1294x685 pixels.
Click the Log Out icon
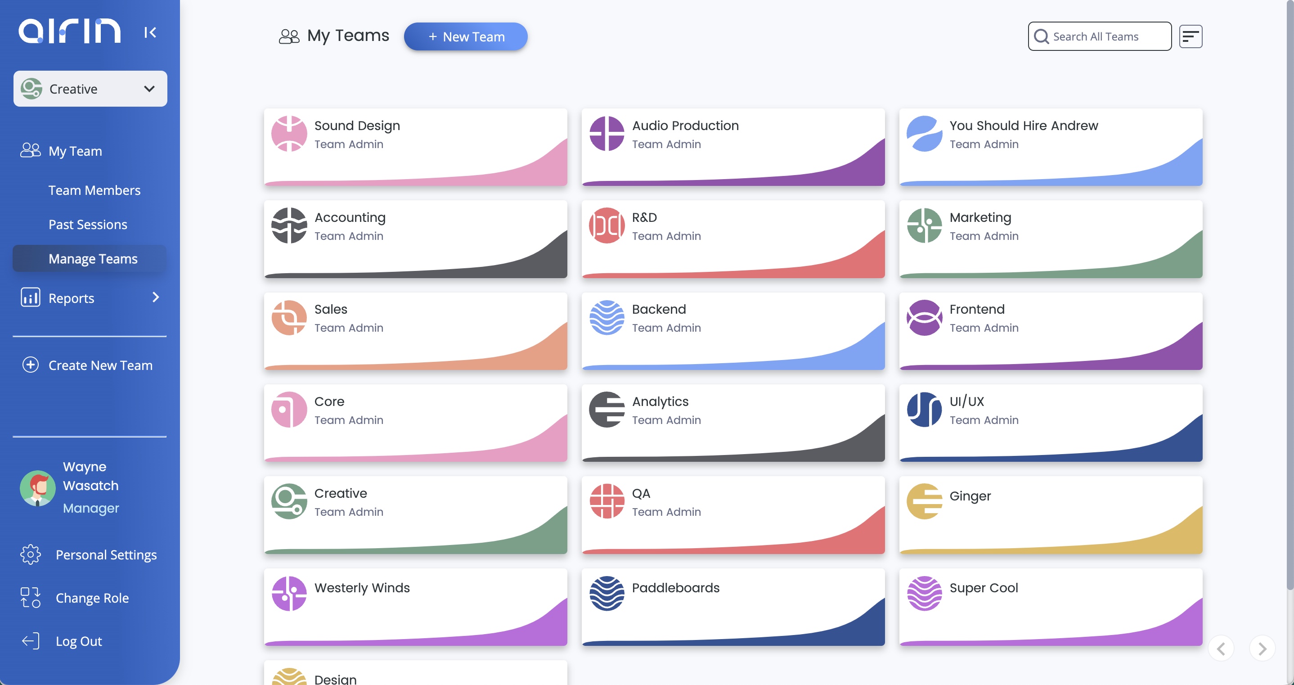coord(30,640)
